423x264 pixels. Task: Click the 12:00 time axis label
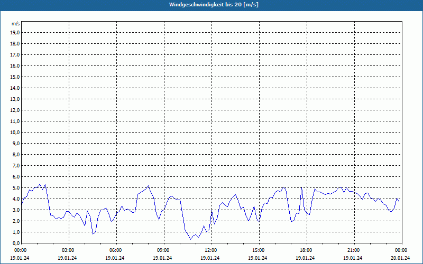coord(212,250)
